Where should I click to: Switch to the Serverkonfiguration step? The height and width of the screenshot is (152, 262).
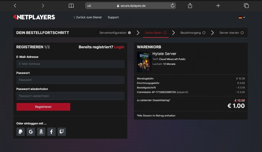pyautogui.click(x=113, y=33)
